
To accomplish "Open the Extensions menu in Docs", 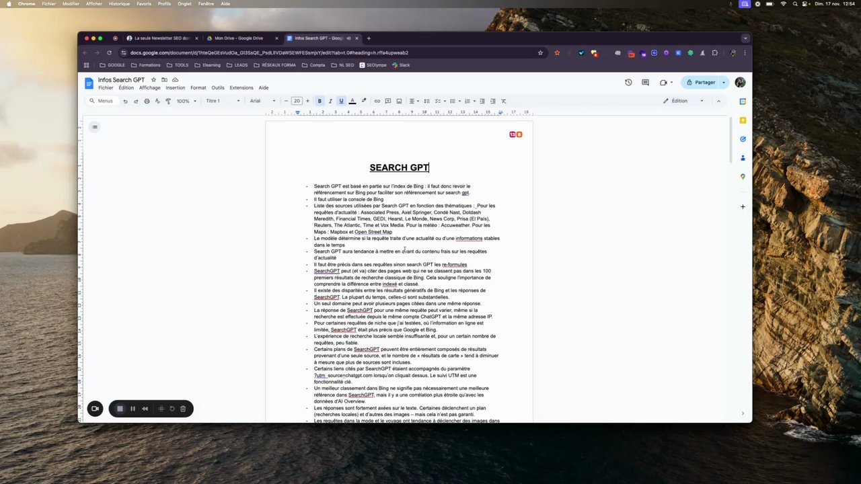I will (x=241, y=88).
